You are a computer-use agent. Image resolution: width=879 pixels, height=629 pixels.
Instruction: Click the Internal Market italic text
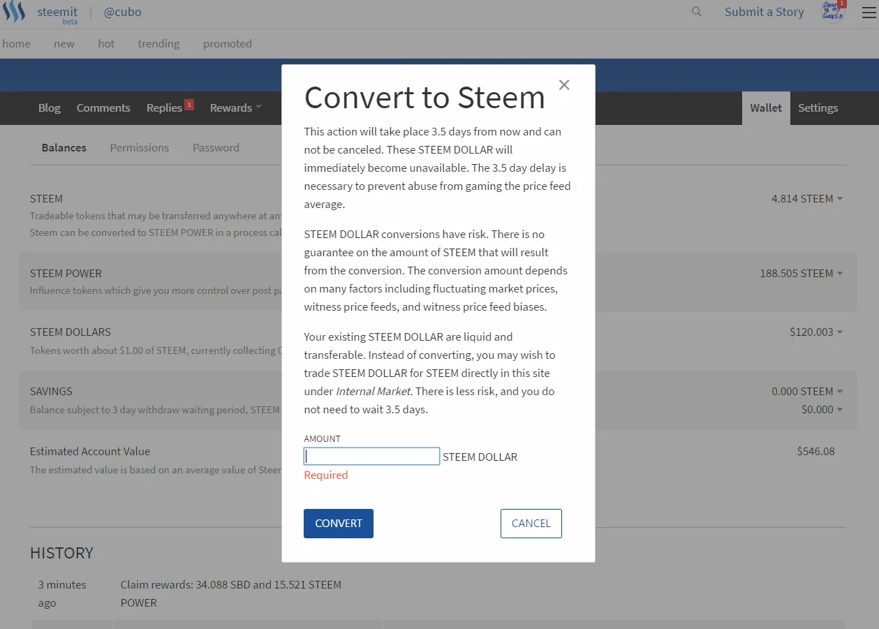[373, 391]
